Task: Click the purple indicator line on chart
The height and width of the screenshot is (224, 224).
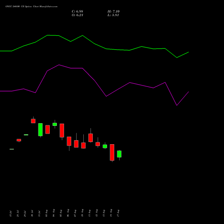Action: pos(95,81)
